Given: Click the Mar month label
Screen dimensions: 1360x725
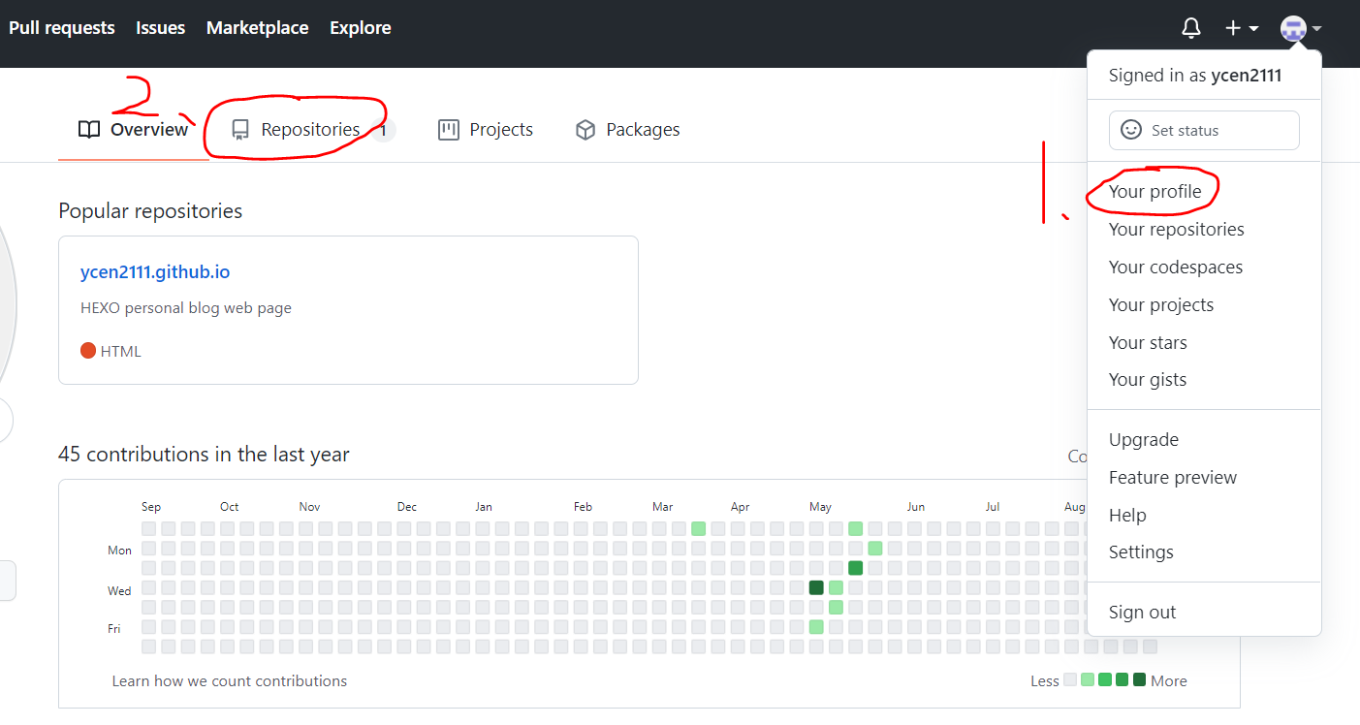Looking at the screenshot, I should 662,506.
